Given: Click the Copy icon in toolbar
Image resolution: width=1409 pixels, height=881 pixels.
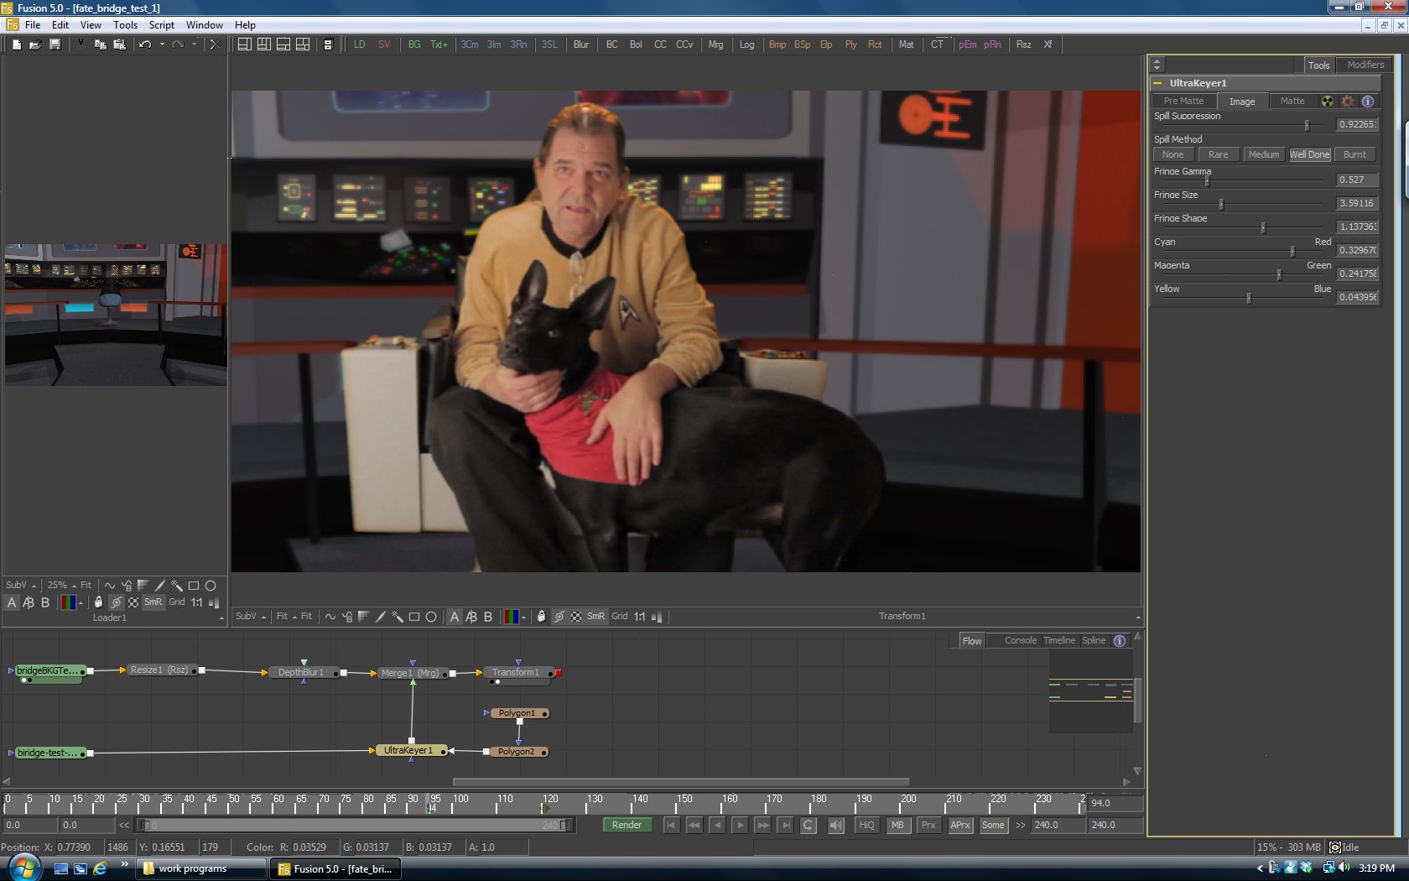Looking at the screenshot, I should point(100,44).
